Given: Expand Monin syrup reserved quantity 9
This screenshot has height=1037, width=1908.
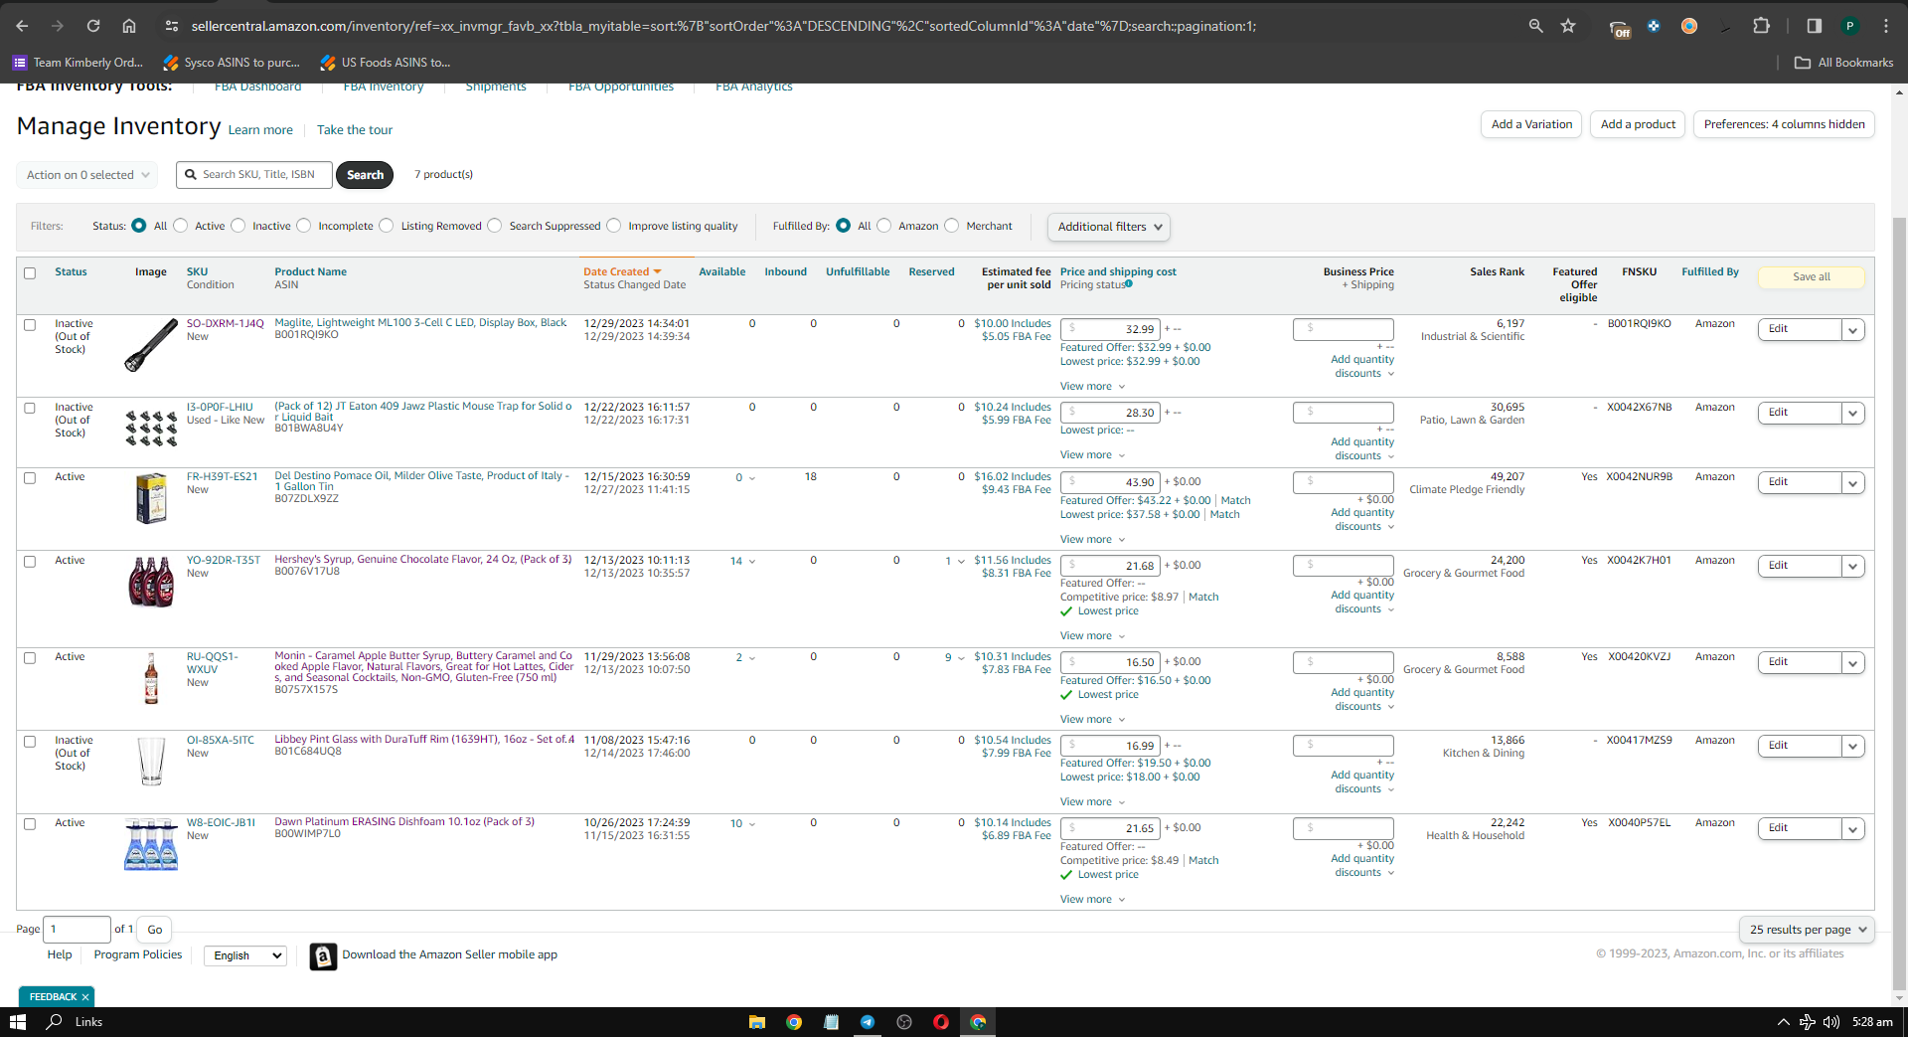Looking at the screenshot, I should point(955,658).
